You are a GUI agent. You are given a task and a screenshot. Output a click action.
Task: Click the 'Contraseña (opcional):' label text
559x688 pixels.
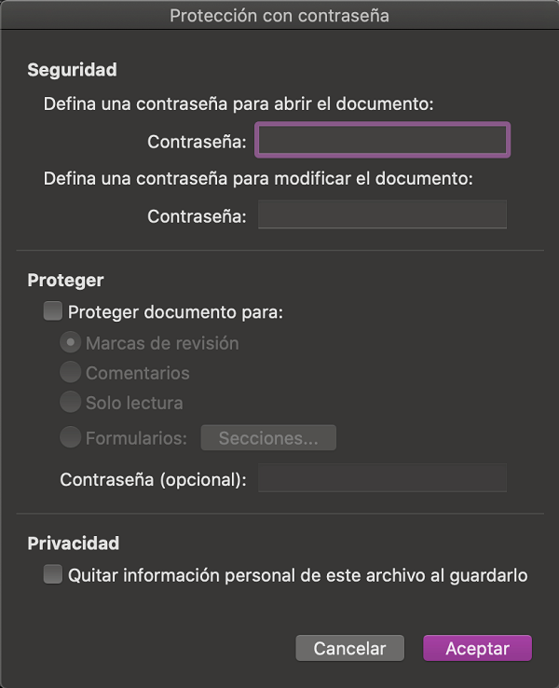pos(153,480)
